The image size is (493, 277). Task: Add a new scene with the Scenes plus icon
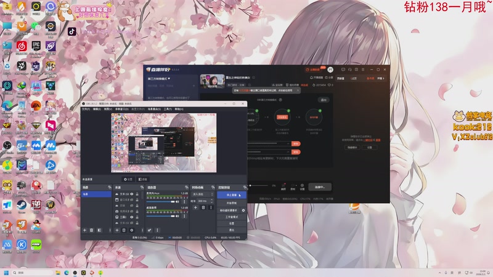pos(84,230)
